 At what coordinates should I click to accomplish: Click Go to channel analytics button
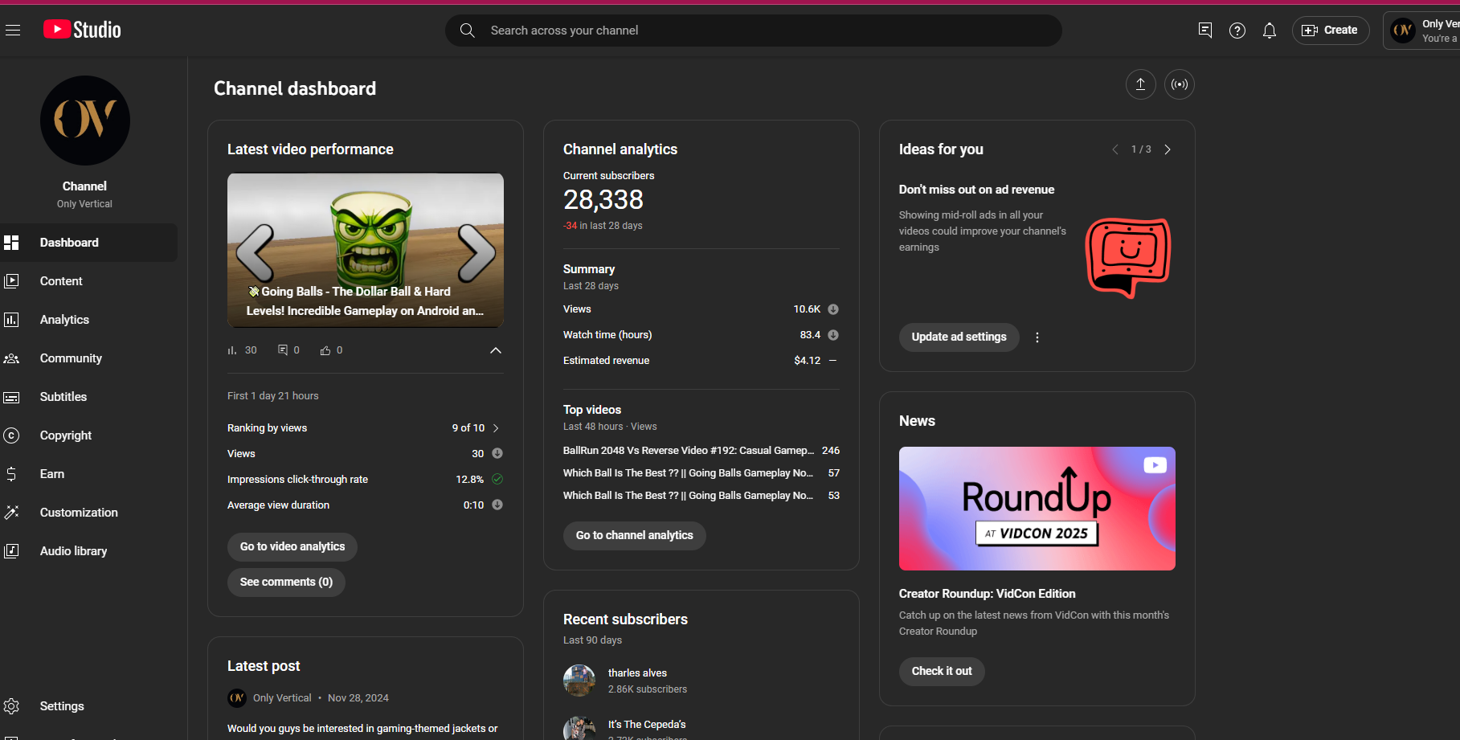635,535
